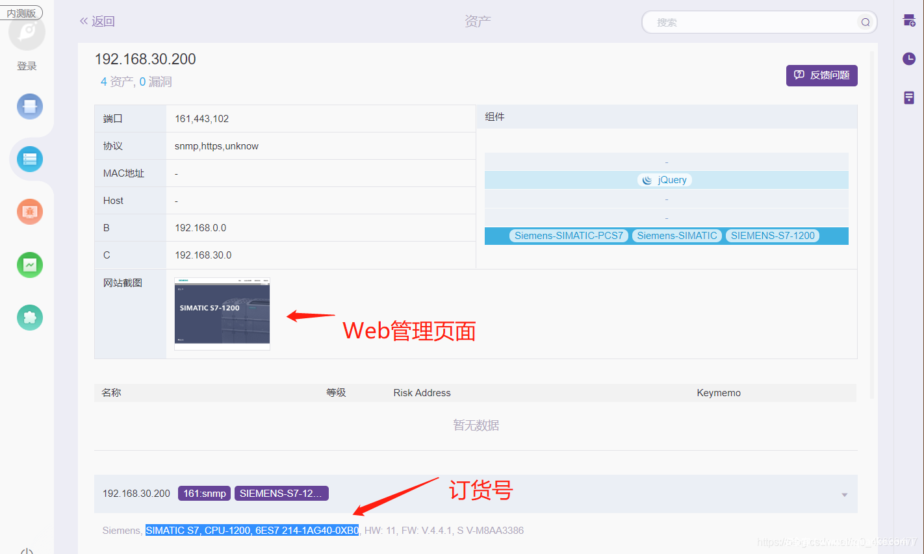This screenshot has width=924, height=554.
Task: Click the green chart statistics sidebar icon
Action: click(x=30, y=265)
